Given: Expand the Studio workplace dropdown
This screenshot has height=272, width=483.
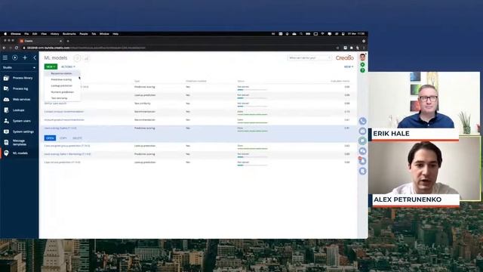Looking at the screenshot, I should [x=19, y=67].
